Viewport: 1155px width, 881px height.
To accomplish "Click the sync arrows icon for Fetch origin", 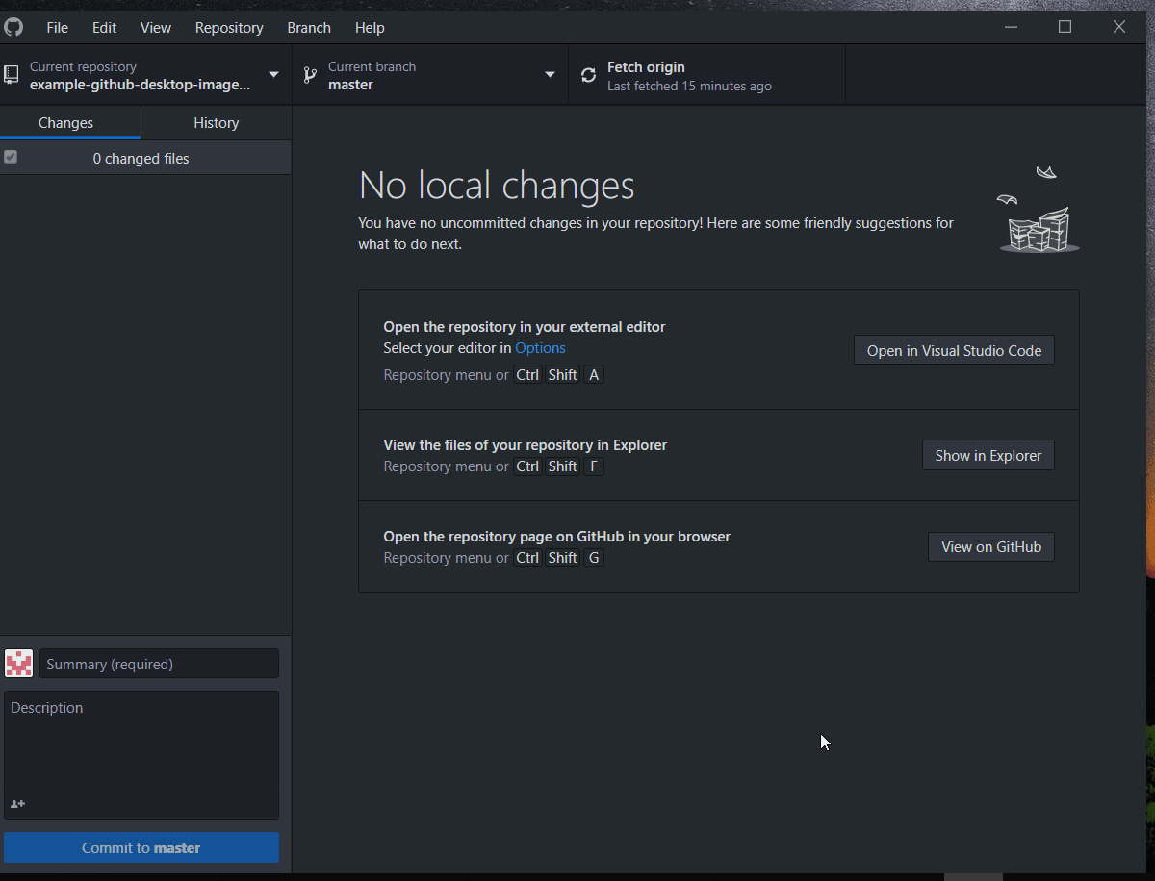I will (588, 75).
